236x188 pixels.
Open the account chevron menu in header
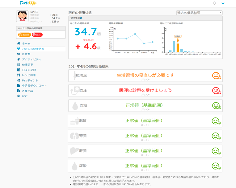[223, 3]
